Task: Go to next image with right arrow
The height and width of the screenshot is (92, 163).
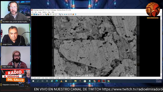Action: [x=67, y=14]
